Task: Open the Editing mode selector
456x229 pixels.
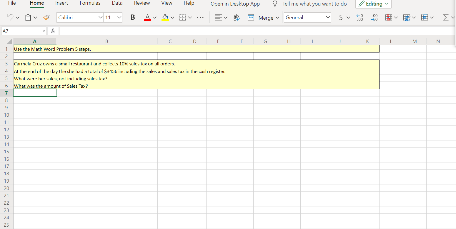Action: (373, 4)
